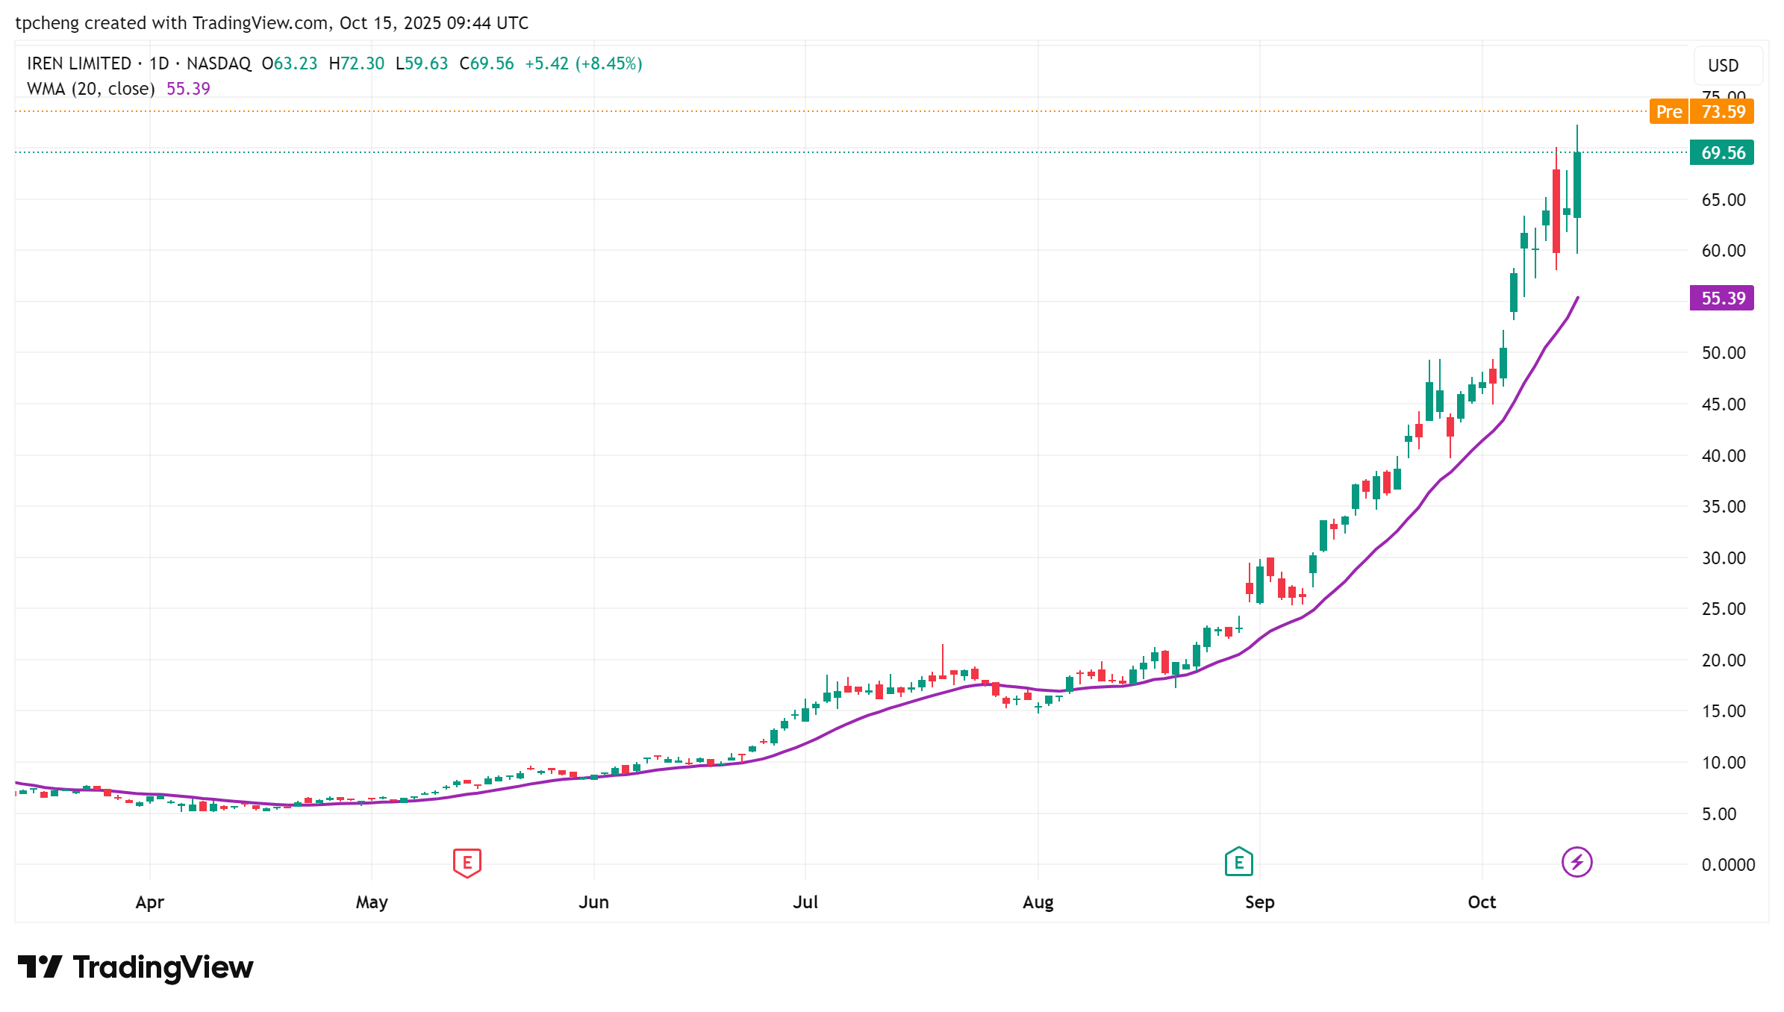
Task: Click the WMA value 55.39 in legend
Action: (188, 89)
